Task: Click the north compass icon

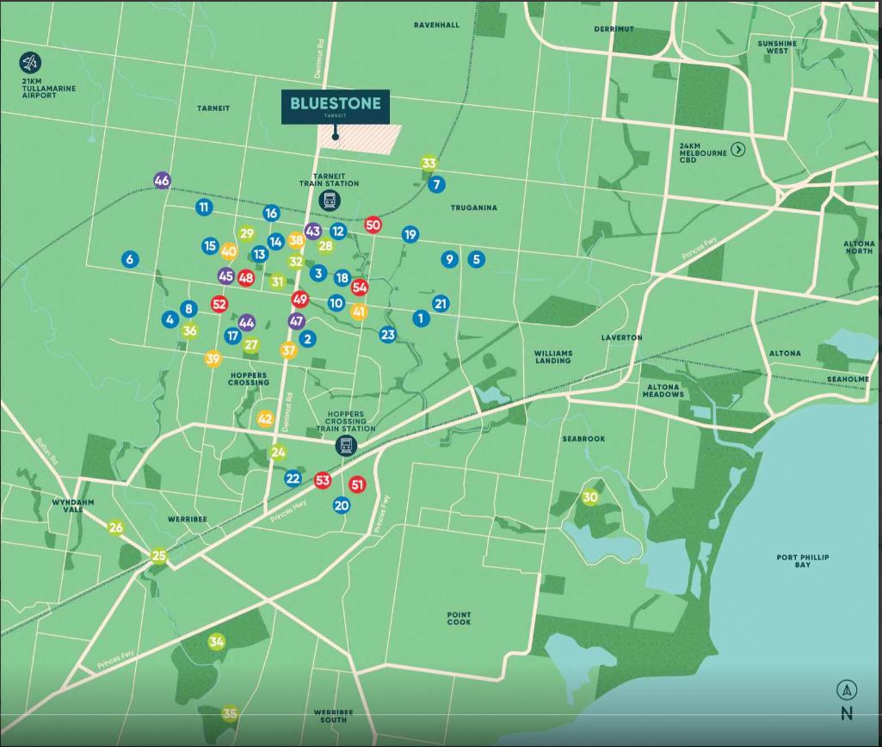Action: pyautogui.click(x=847, y=689)
